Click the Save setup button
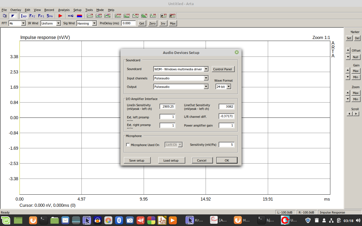 click(137, 160)
